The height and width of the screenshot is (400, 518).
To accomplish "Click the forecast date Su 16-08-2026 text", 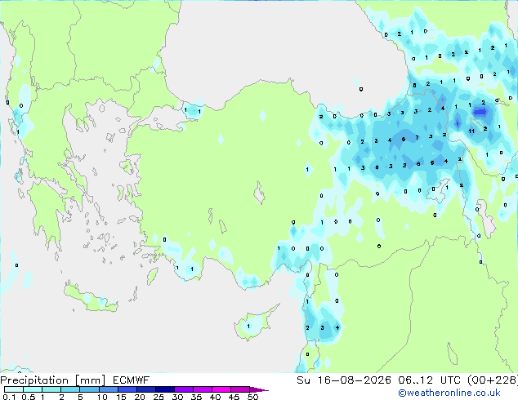I will point(344,380).
